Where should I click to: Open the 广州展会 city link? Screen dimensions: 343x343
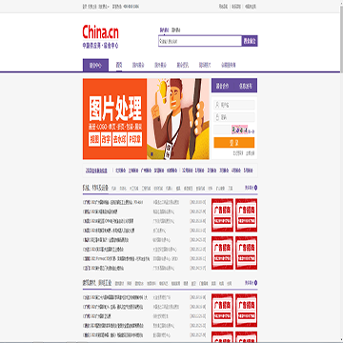tap(146, 171)
